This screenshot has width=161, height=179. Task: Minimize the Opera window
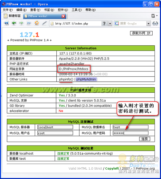pos(146,4)
